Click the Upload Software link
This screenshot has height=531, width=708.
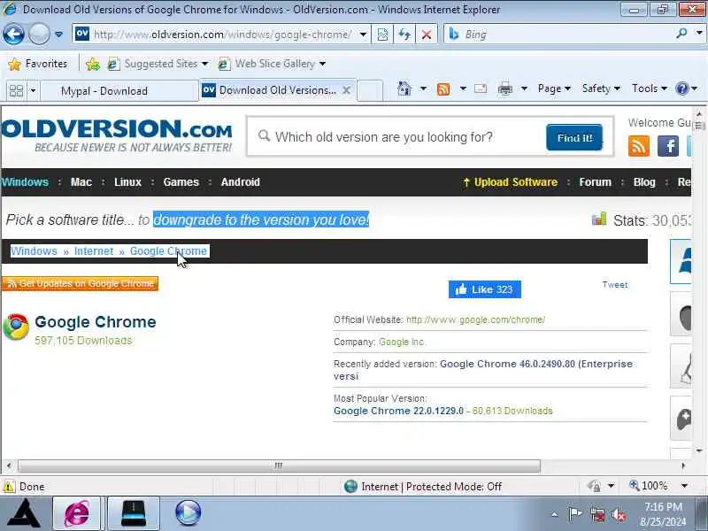[x=511, y=182]
